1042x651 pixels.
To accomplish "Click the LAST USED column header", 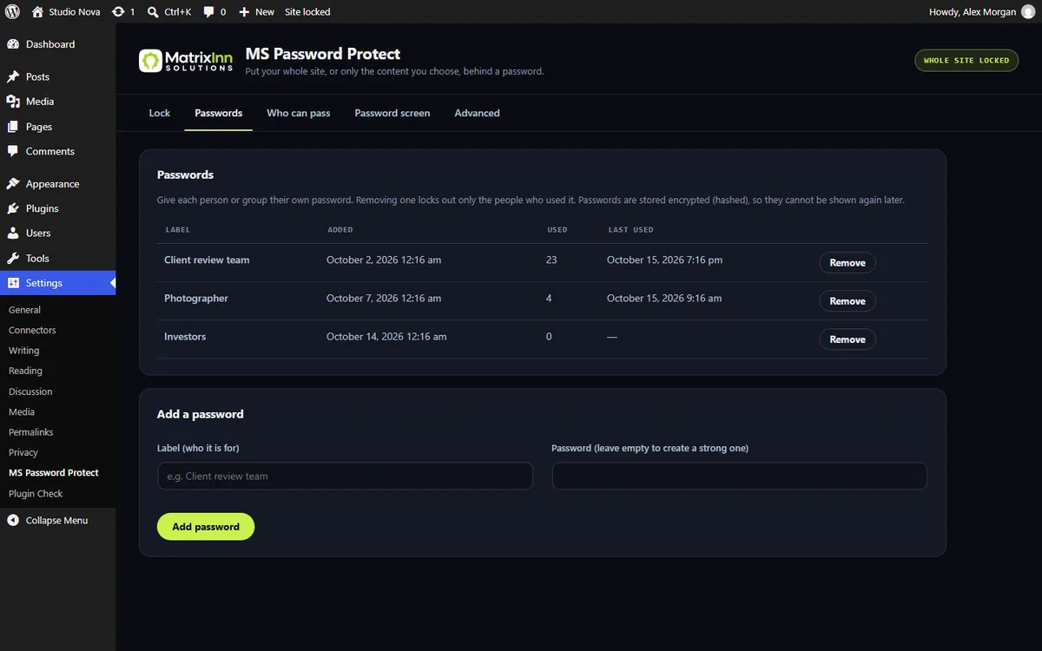I will point(631,230).
